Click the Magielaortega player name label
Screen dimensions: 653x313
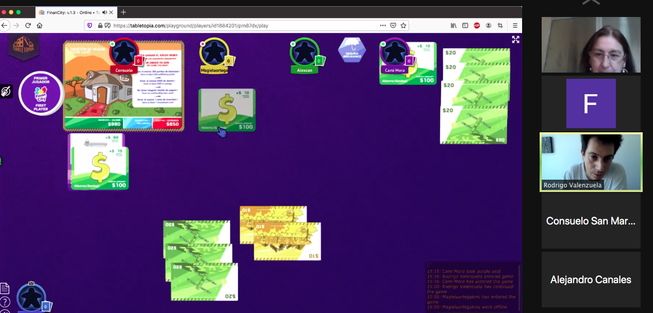click(x=214, y=70)
